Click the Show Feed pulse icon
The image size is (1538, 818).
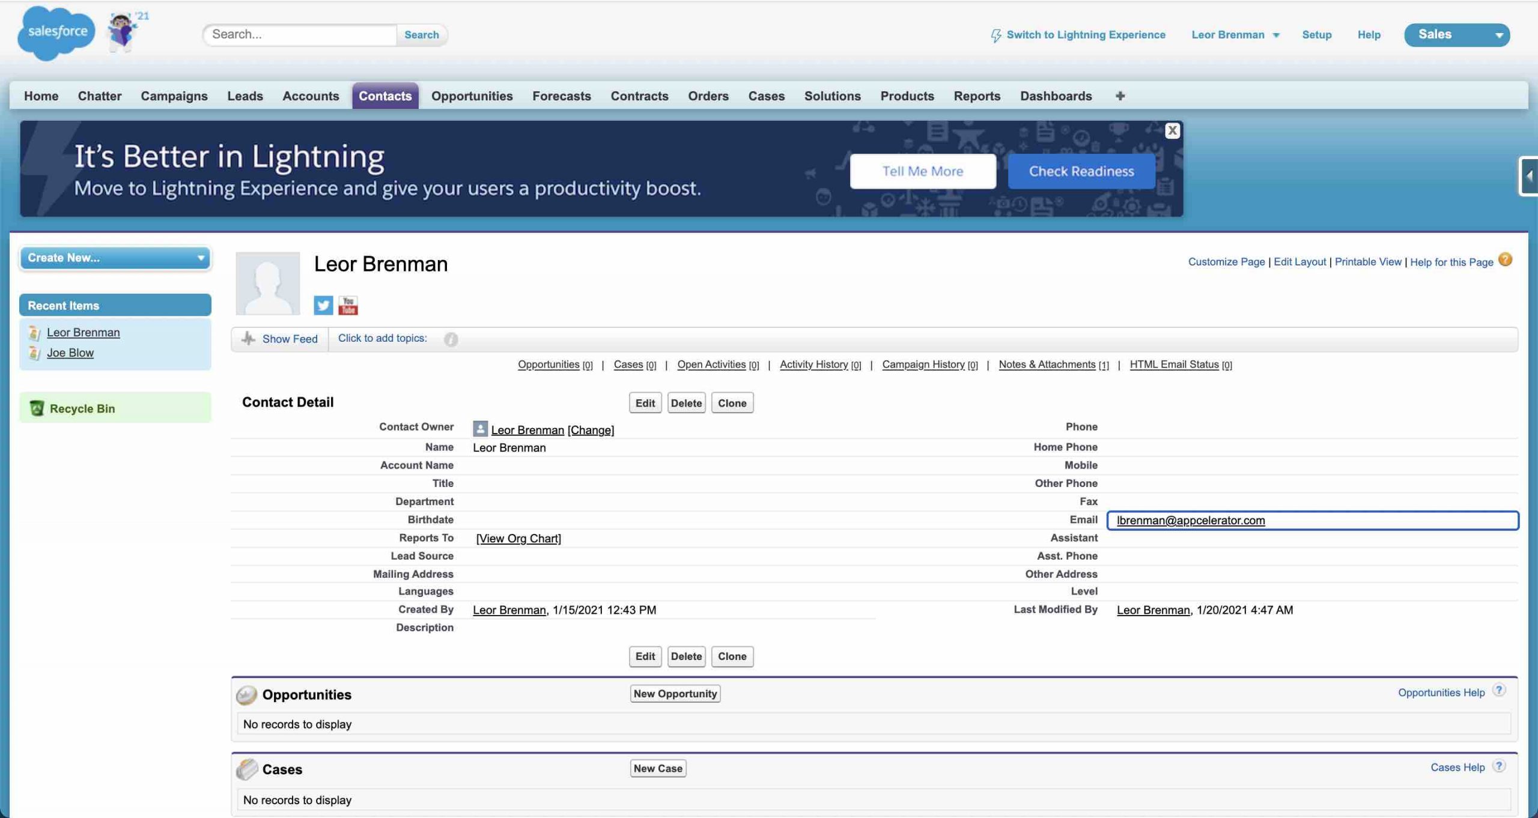pos(248,338)
